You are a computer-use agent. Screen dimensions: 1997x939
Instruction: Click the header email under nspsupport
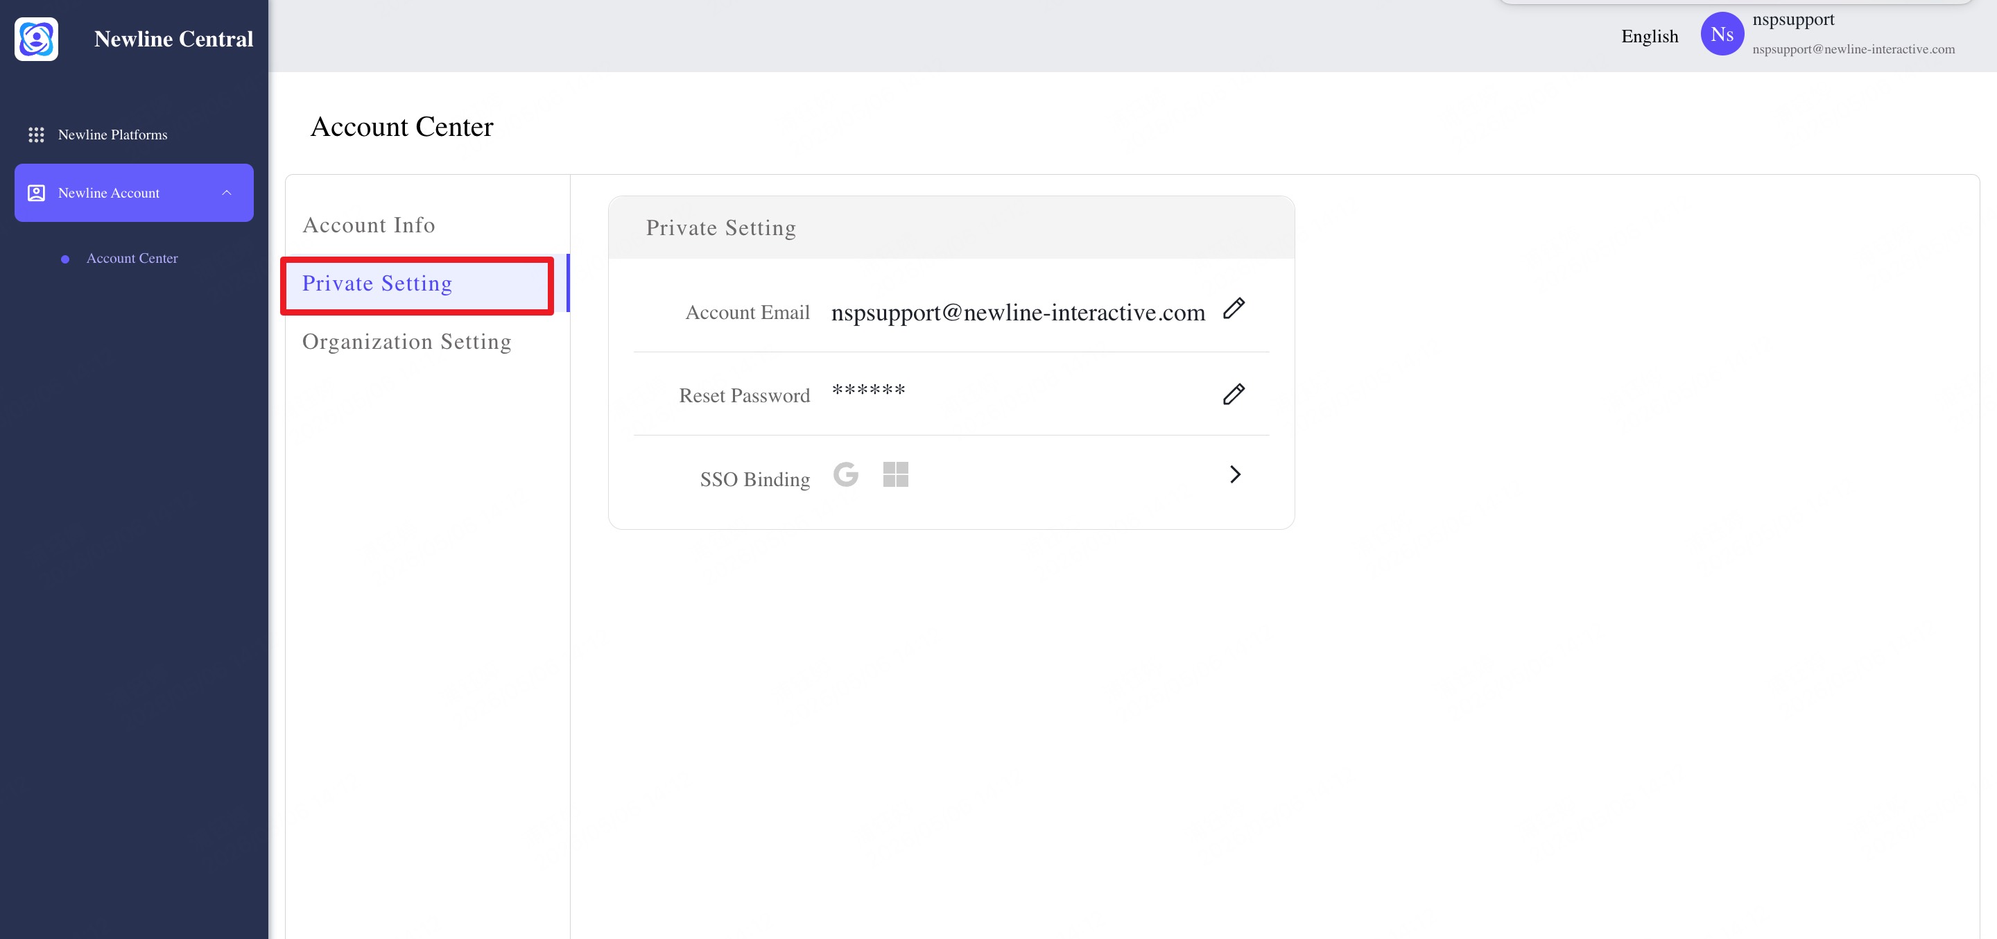coord(1853,49)
